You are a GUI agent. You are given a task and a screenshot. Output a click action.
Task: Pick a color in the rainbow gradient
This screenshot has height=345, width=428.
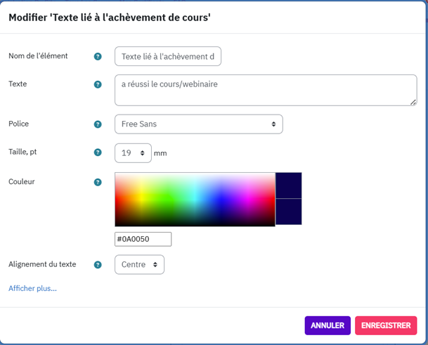(x=195, y=199)
